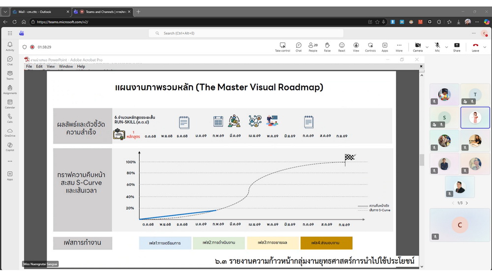Image resolution: width=492 pixels, height=277 pixels.
Task: Open the React emoji picker
Action: point(341,47)
